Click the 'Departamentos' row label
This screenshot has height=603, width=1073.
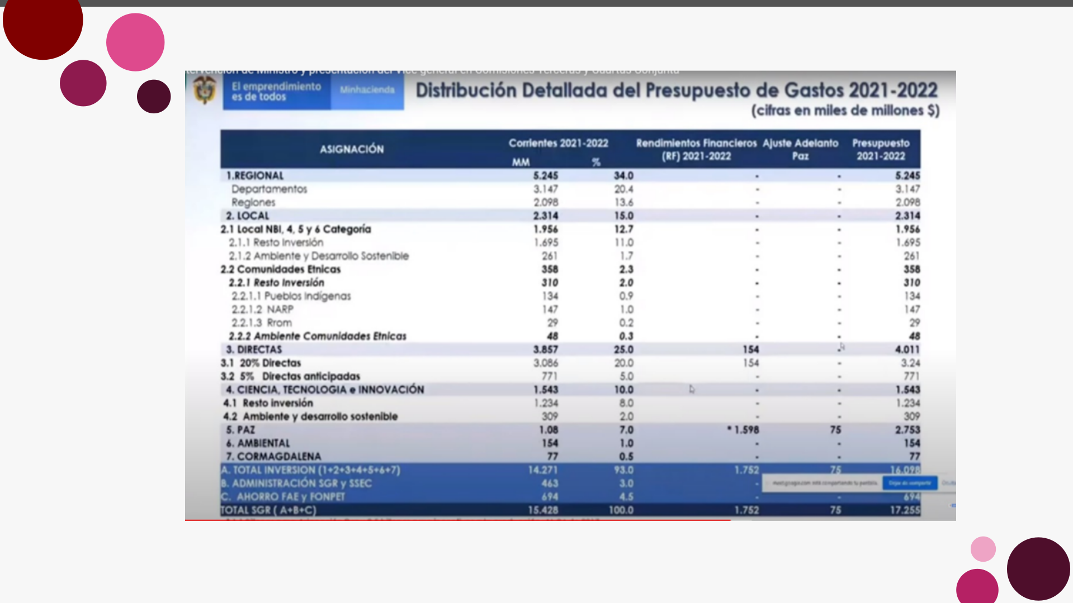269,189
